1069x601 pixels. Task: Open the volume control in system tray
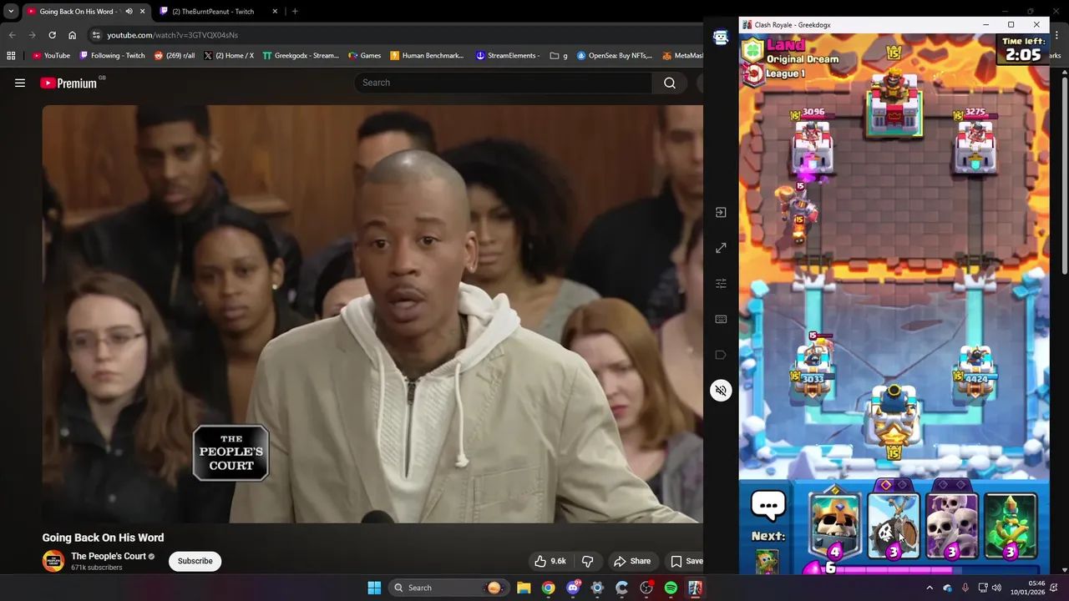pyautogui.click(x=996, y=588)
